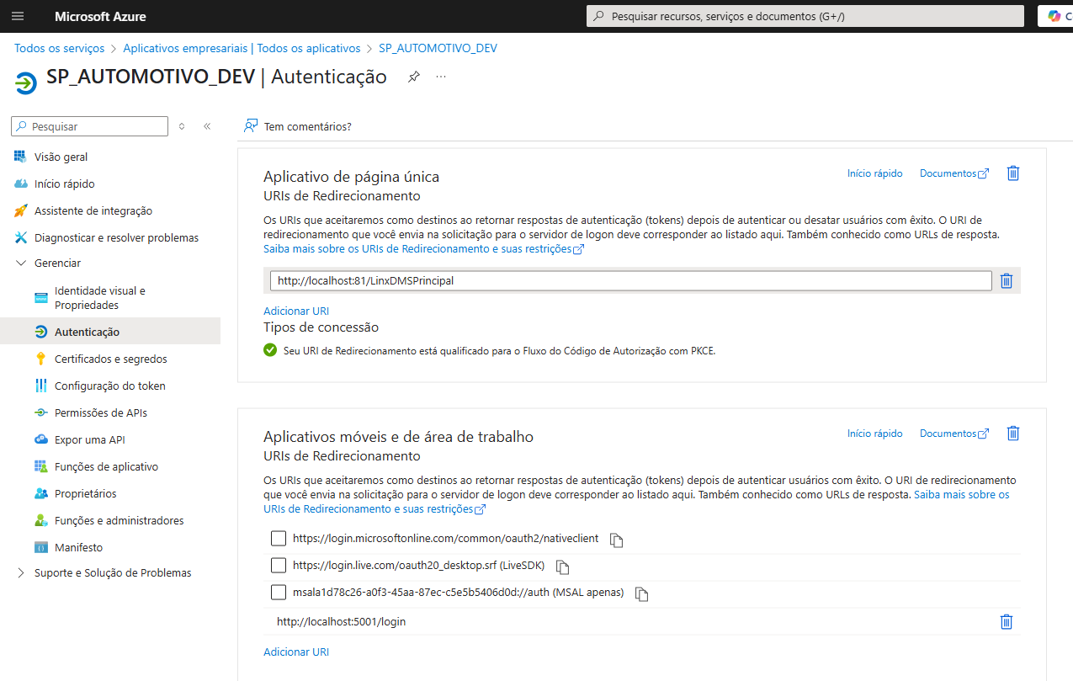Open Documentos link in página única section
1073x681 pixels.
(x=953, y=173)
